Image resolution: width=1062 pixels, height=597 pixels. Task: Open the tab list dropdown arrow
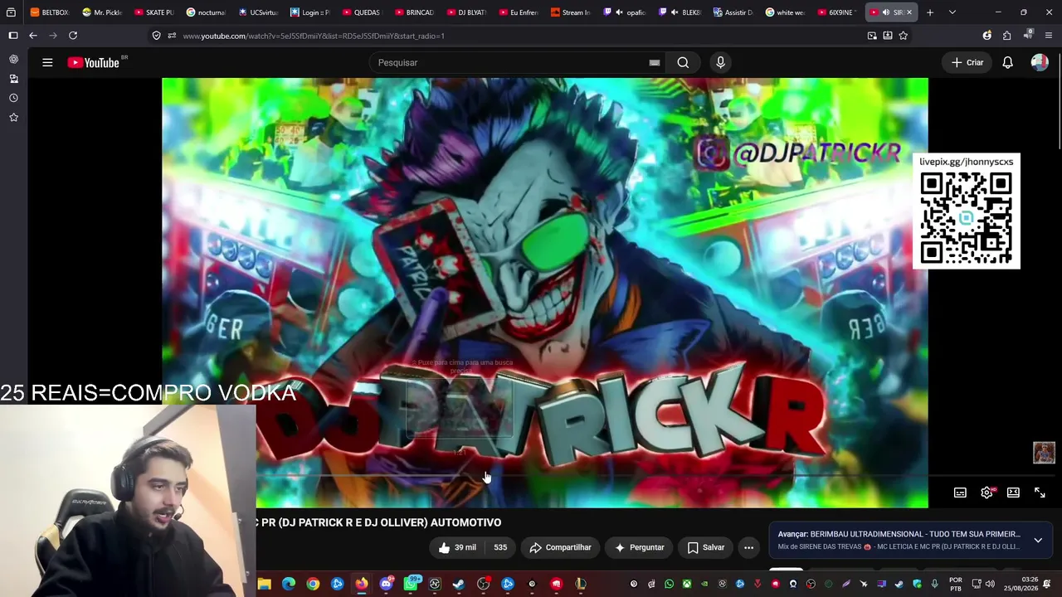point(952,12)
